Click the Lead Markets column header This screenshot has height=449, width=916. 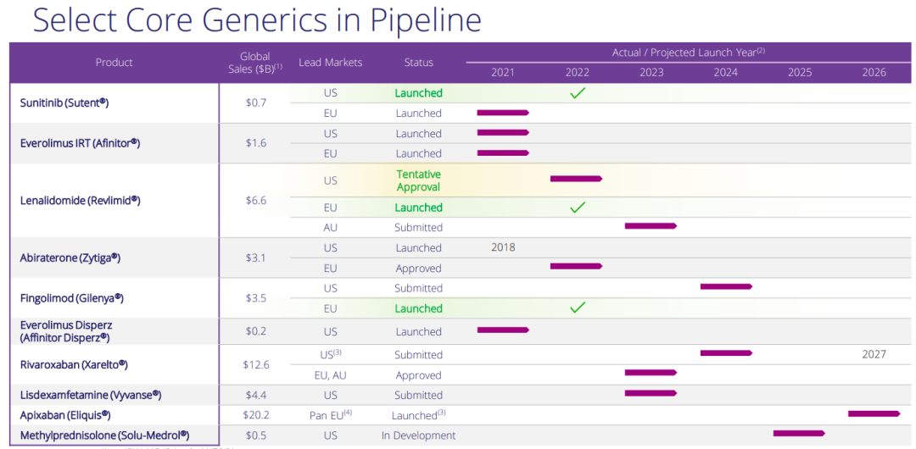pos(331,62)
